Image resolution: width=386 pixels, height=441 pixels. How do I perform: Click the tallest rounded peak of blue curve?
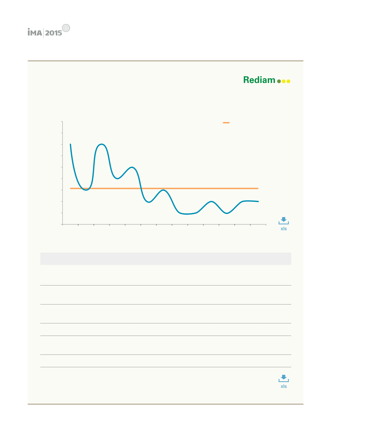[x=102, y=144]
